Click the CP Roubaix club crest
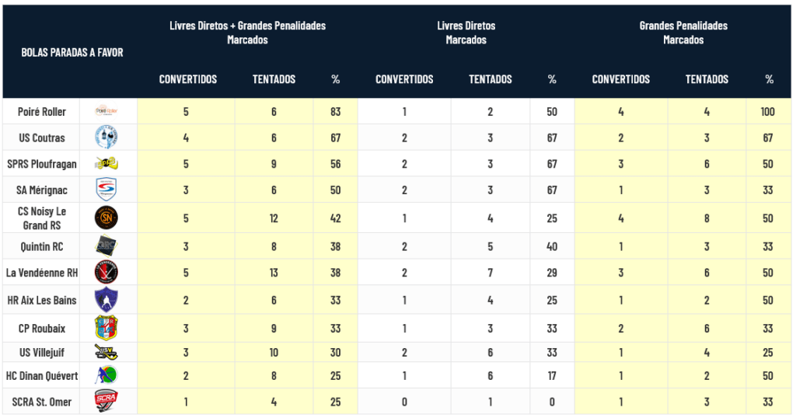The width and height of the screenshot is (796, 418). coord(106,328)
